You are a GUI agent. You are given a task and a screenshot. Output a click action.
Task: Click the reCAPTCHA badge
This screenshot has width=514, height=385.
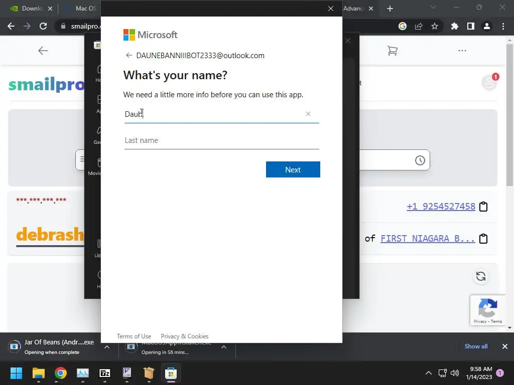488,310
